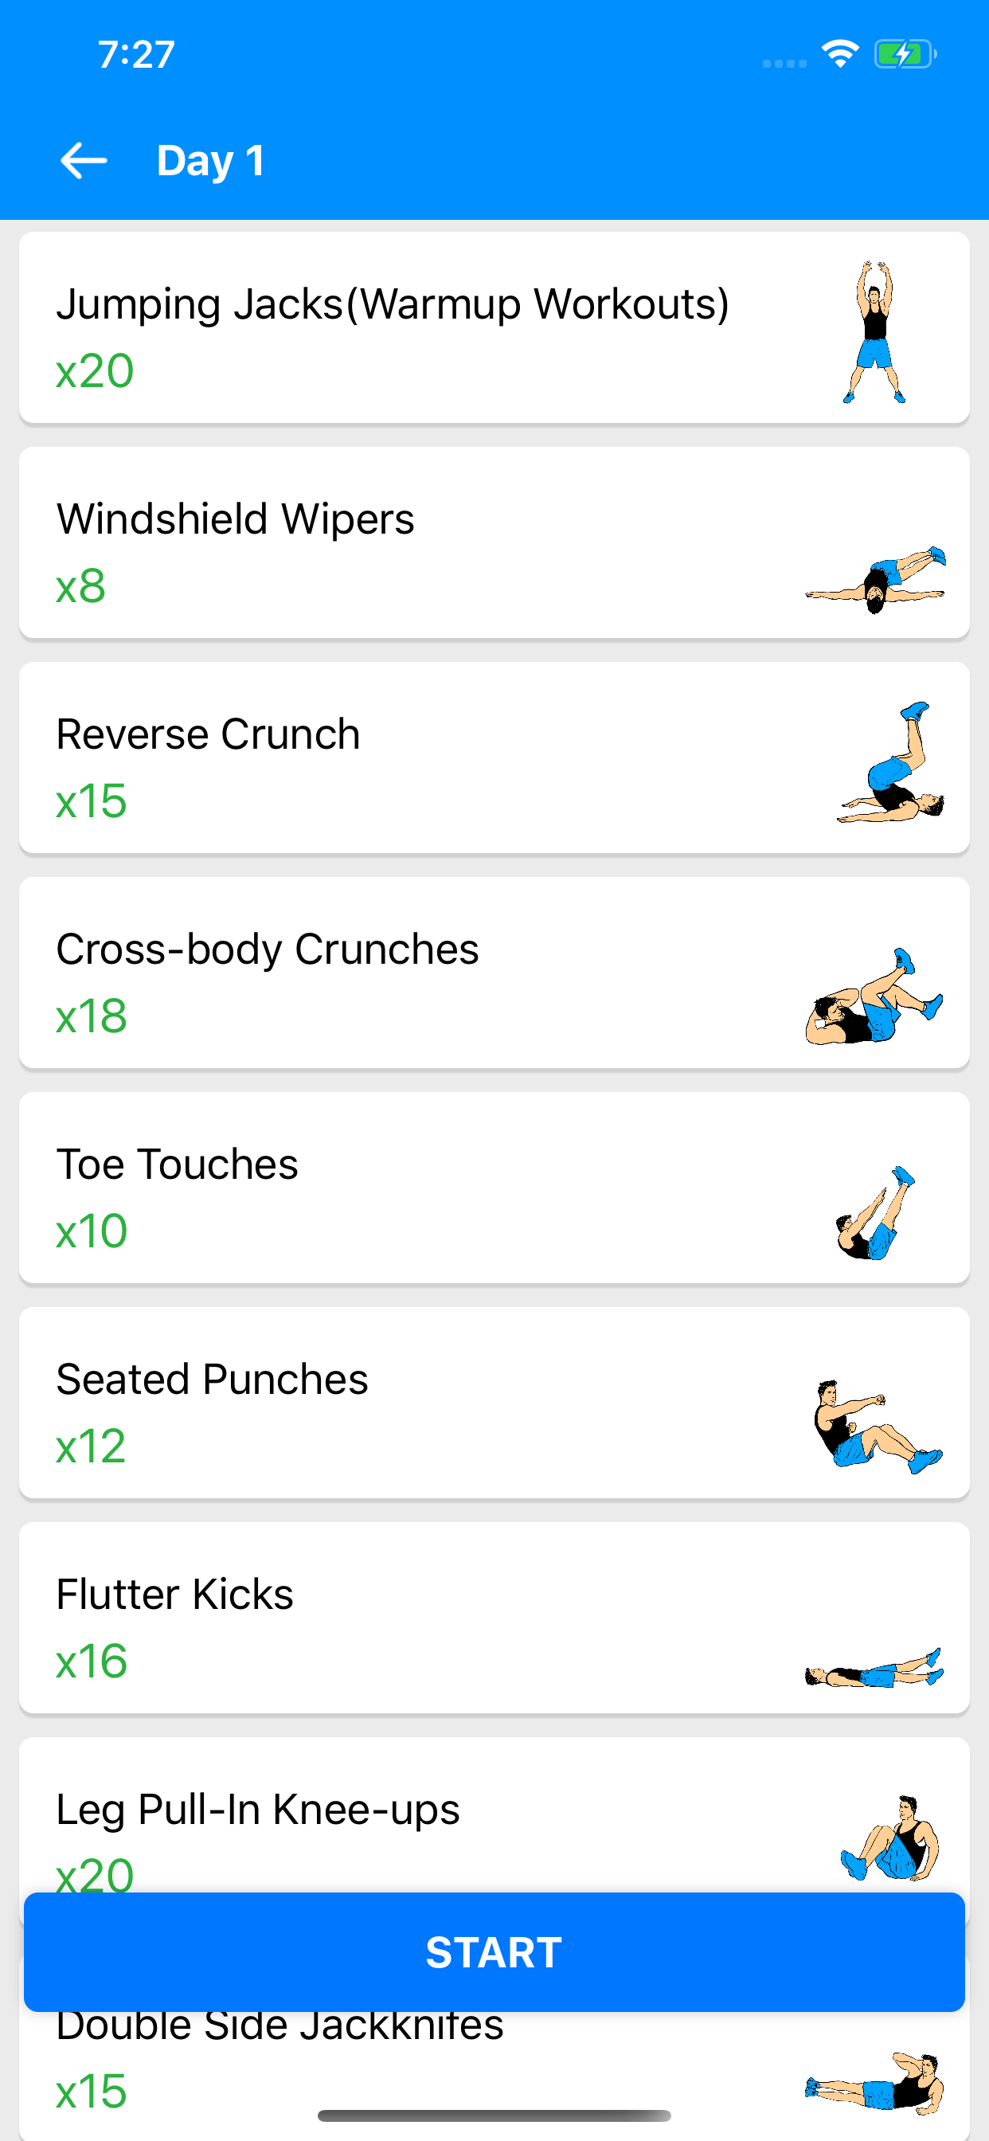989x2141 pixels.
Task: Tap the Toe Touches exercise figure
Action: click(x=875, y=1213)
